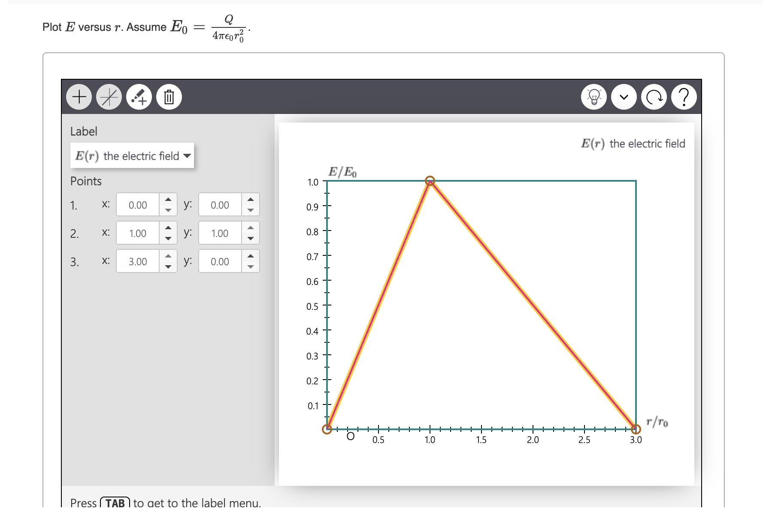Increase point 3 y value
763x509 pixels.
click(251, 256)
